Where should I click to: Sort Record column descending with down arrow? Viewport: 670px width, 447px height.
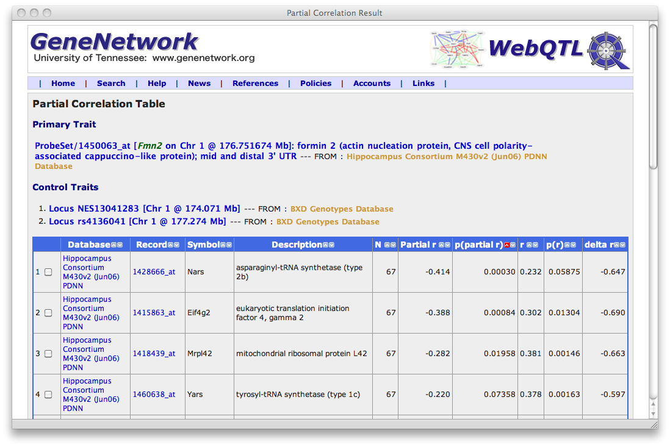[177, 245]
